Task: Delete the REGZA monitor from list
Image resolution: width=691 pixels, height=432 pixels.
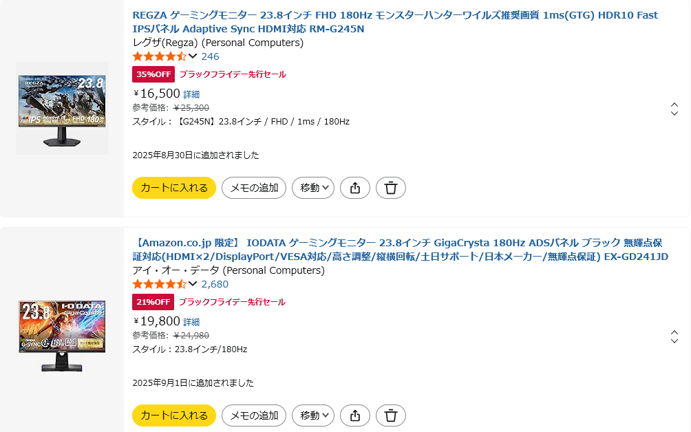Action: coord(391,188)
